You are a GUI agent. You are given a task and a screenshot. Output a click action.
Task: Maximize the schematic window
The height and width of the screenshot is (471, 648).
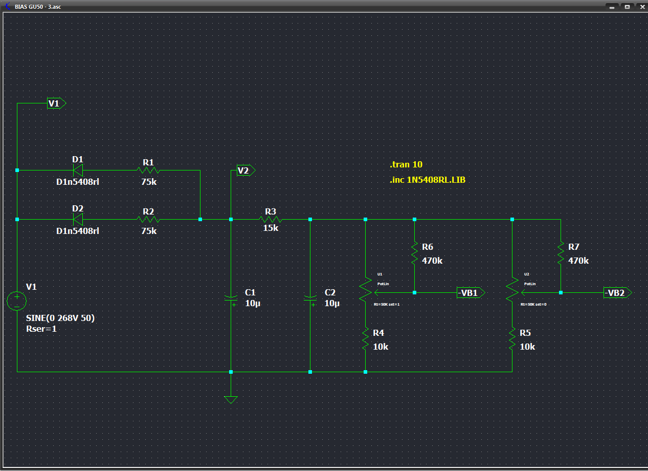pyautogui.click(x=627, y=7)
